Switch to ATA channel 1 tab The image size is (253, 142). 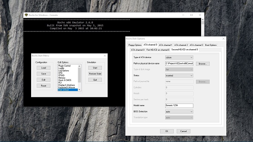click(x=166, y=45)
